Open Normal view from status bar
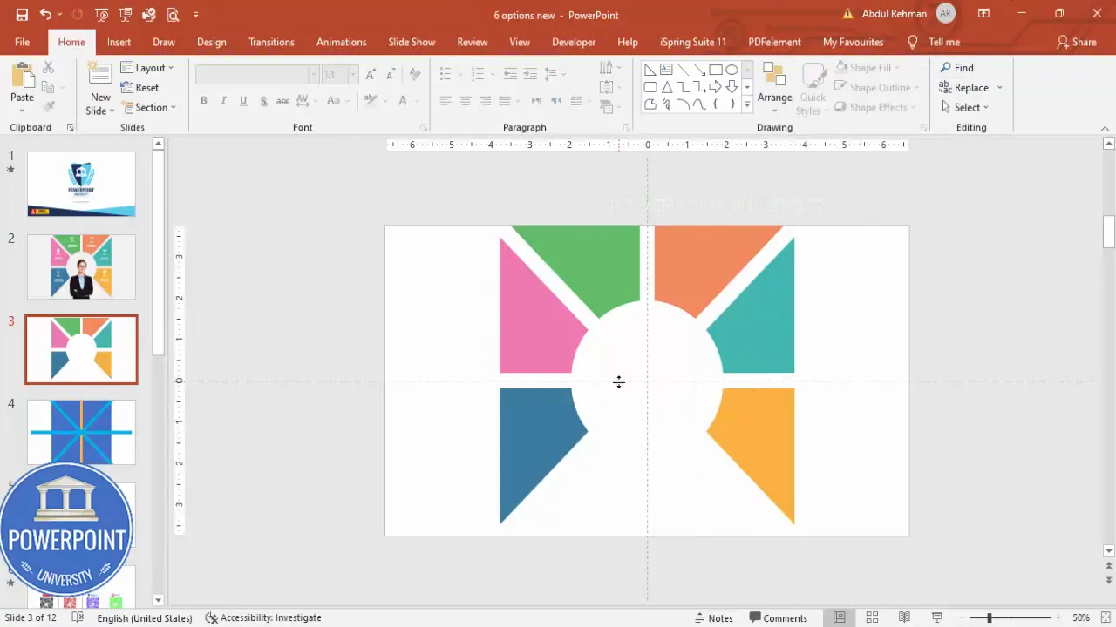This screenshot has height=627, width=1116. 839,617
